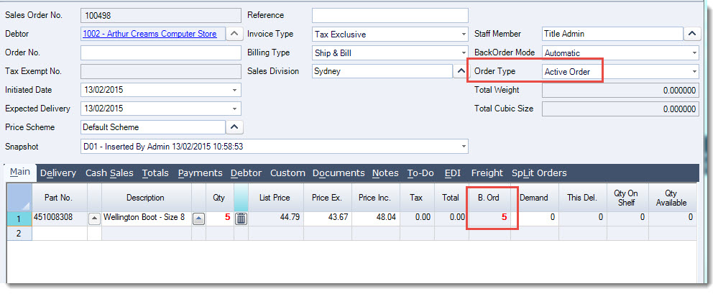Open the Invoice Type dropdown
718x294 pixels.
[463, 34]
